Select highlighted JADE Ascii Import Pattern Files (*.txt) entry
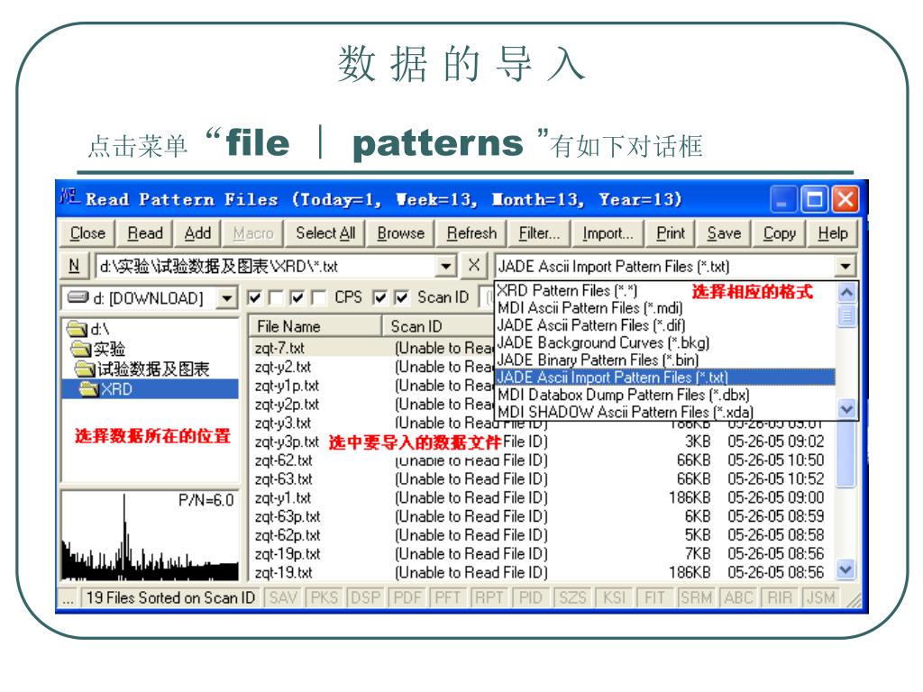The image size is (923, 692). tap(665, 378)
